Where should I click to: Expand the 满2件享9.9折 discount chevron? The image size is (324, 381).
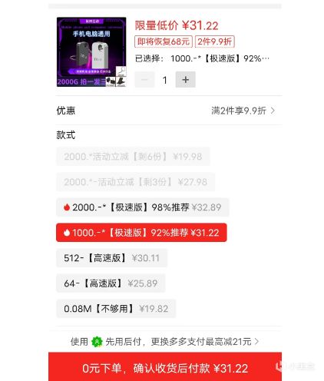pyautogui.click(x=273, y=111)
